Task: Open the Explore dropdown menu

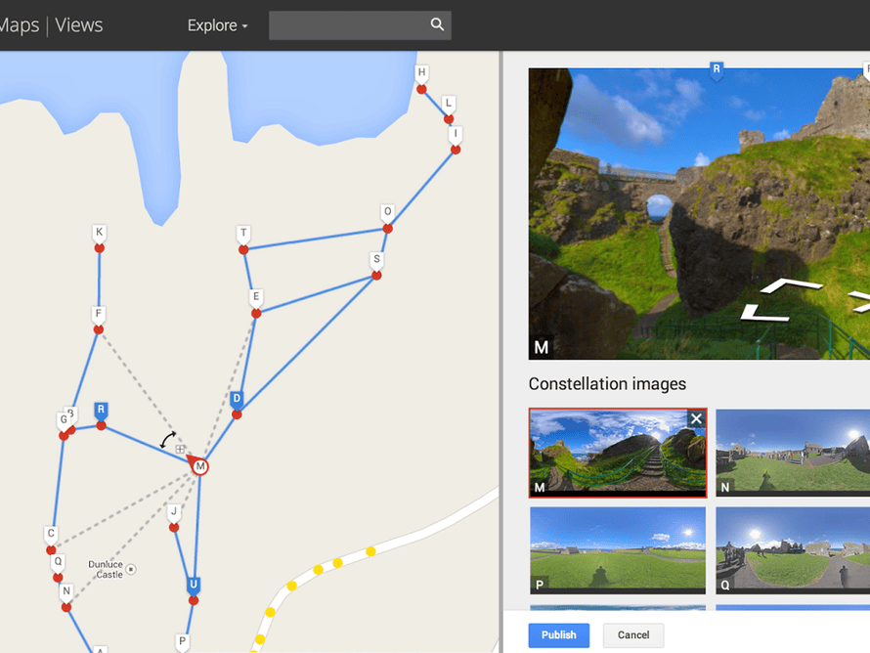Action: point(217,25)
